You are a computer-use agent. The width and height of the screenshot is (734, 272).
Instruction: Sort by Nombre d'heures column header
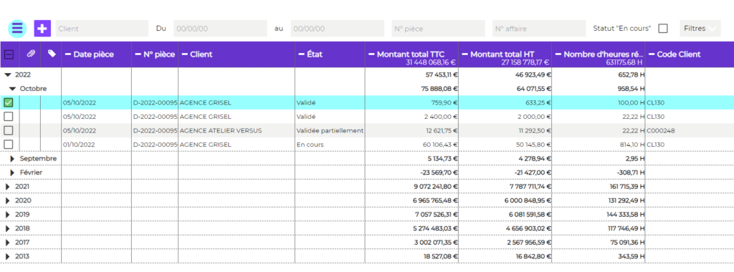click(603, 54)
